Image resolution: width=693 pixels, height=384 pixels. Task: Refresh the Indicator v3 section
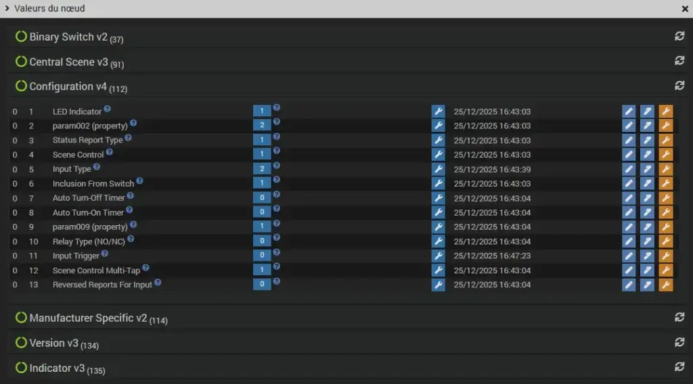(x=679, y=366)
